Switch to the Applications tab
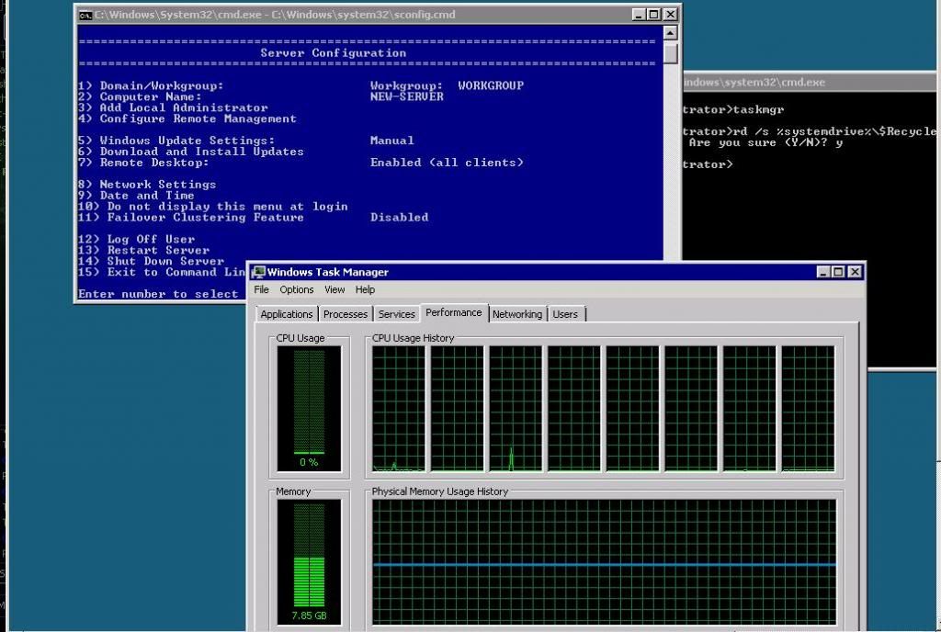 coord(287,314)
